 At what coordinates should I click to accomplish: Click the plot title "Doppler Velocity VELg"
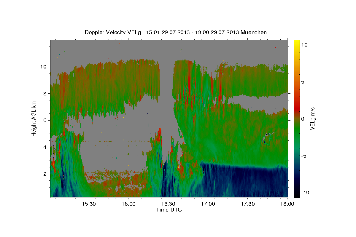pyautogui.click(x=114, y=32)
